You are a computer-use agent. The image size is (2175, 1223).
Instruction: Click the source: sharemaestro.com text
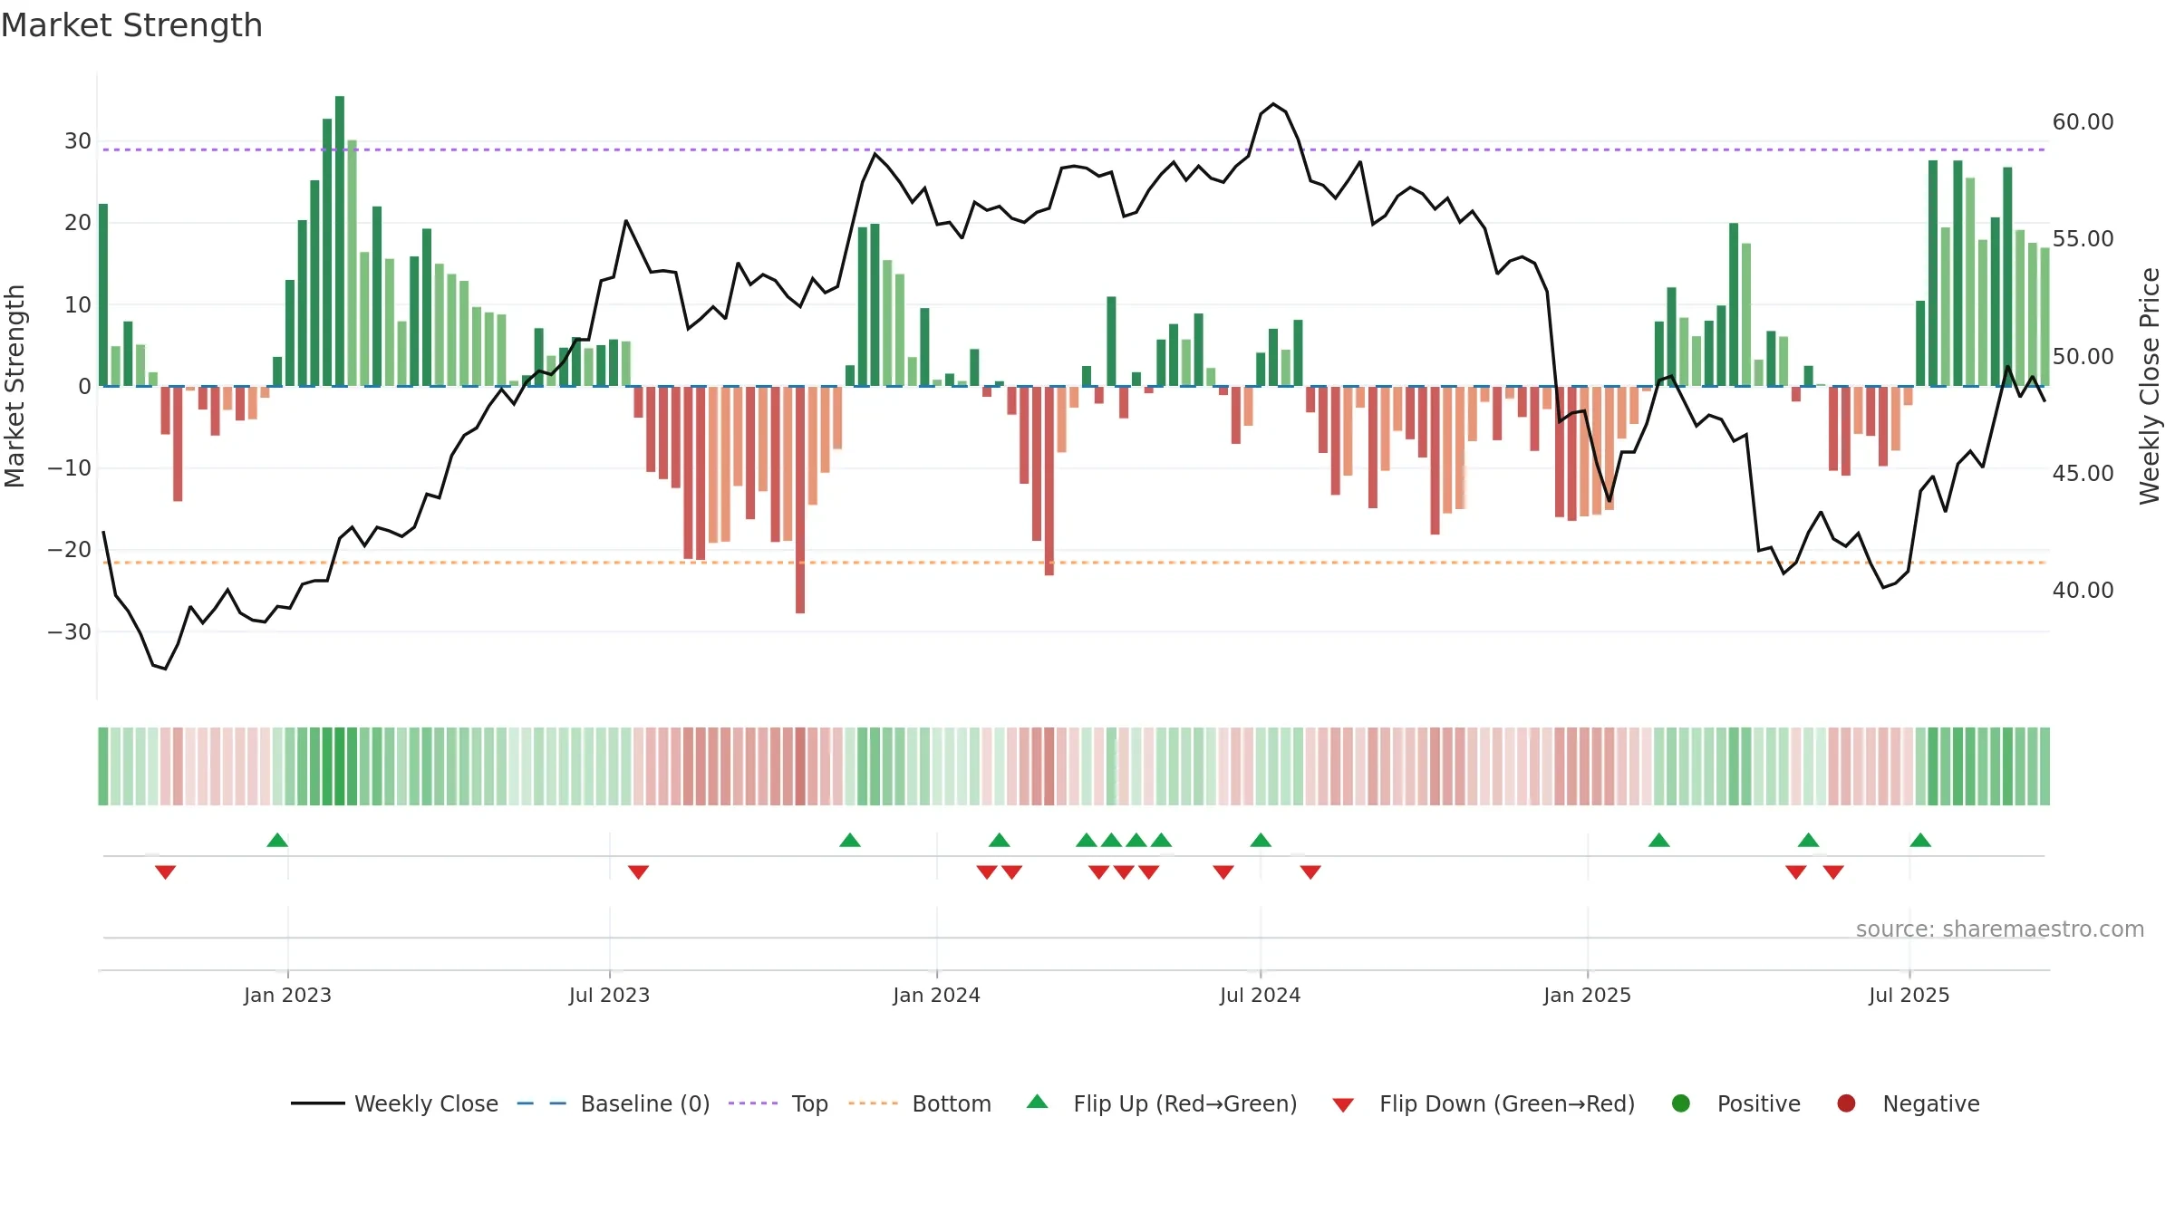coord(2000,929)
